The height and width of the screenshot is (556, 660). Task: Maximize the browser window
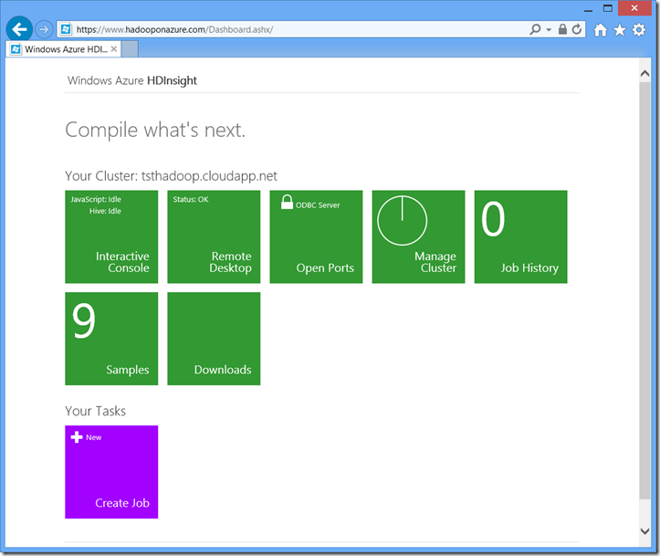608,8
